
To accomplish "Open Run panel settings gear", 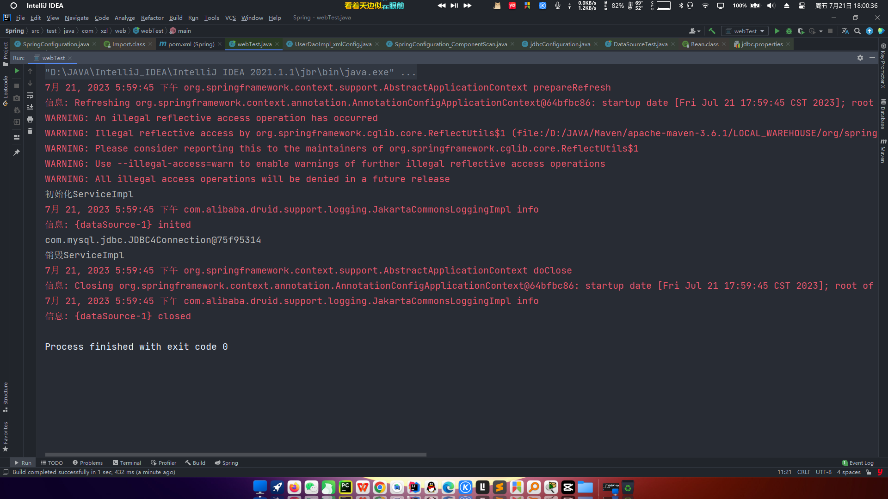I will point(860,58).
